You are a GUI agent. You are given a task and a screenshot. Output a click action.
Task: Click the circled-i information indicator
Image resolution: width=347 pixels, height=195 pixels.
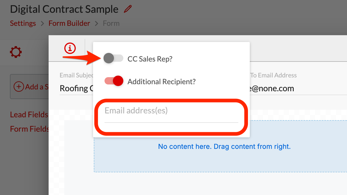tap(70, 48)
